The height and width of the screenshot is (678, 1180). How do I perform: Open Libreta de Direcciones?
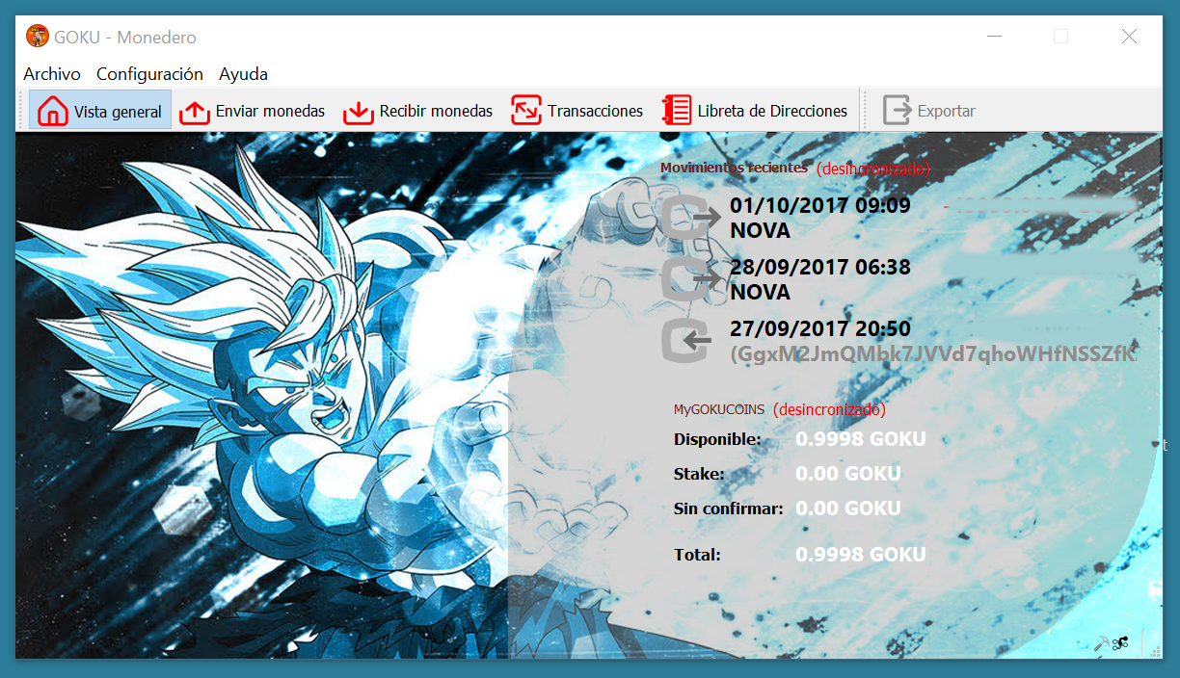(x=754, y=111)
